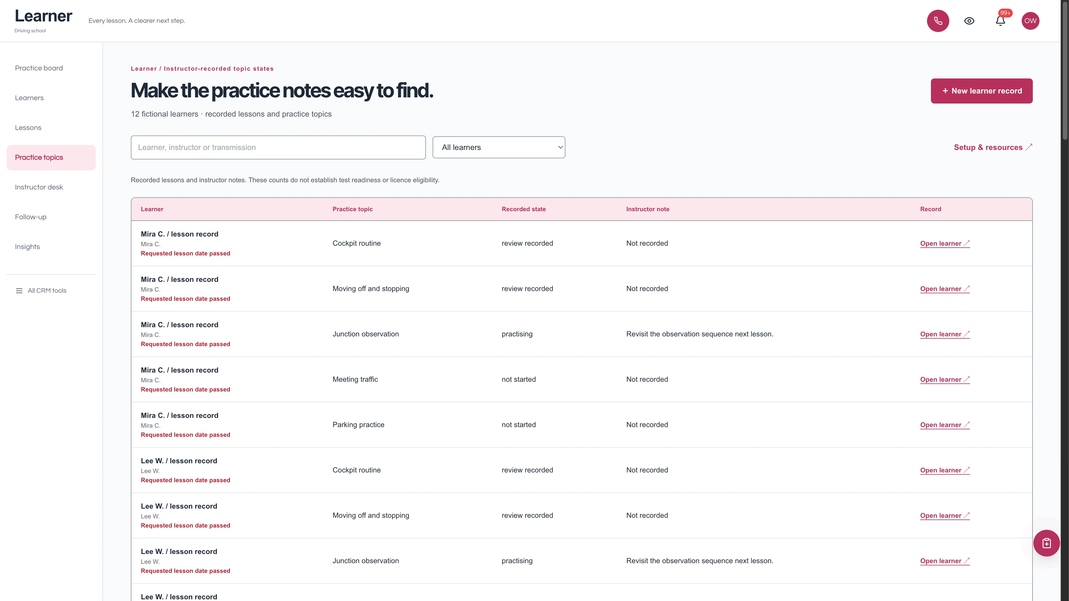This screenshot has height=601, width=1069.
Task: Expand the All learners dropdown
Action: (499, 147)
